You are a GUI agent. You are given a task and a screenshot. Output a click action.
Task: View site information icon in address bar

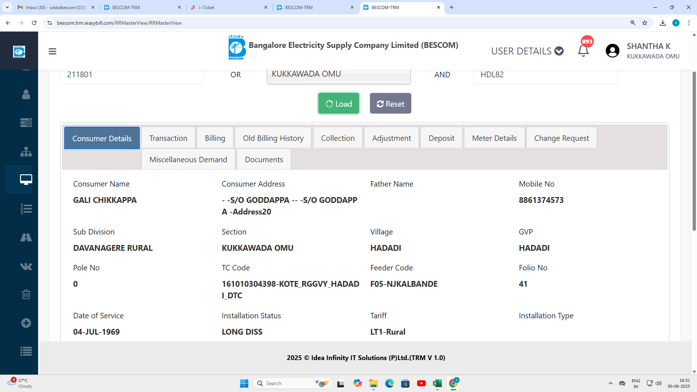pyautogui.click(x=50, y=23)
